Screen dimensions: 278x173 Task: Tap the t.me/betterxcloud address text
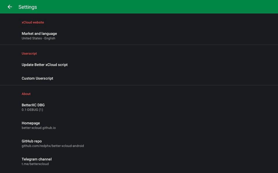pyautogui.click(x=35, y=163)
